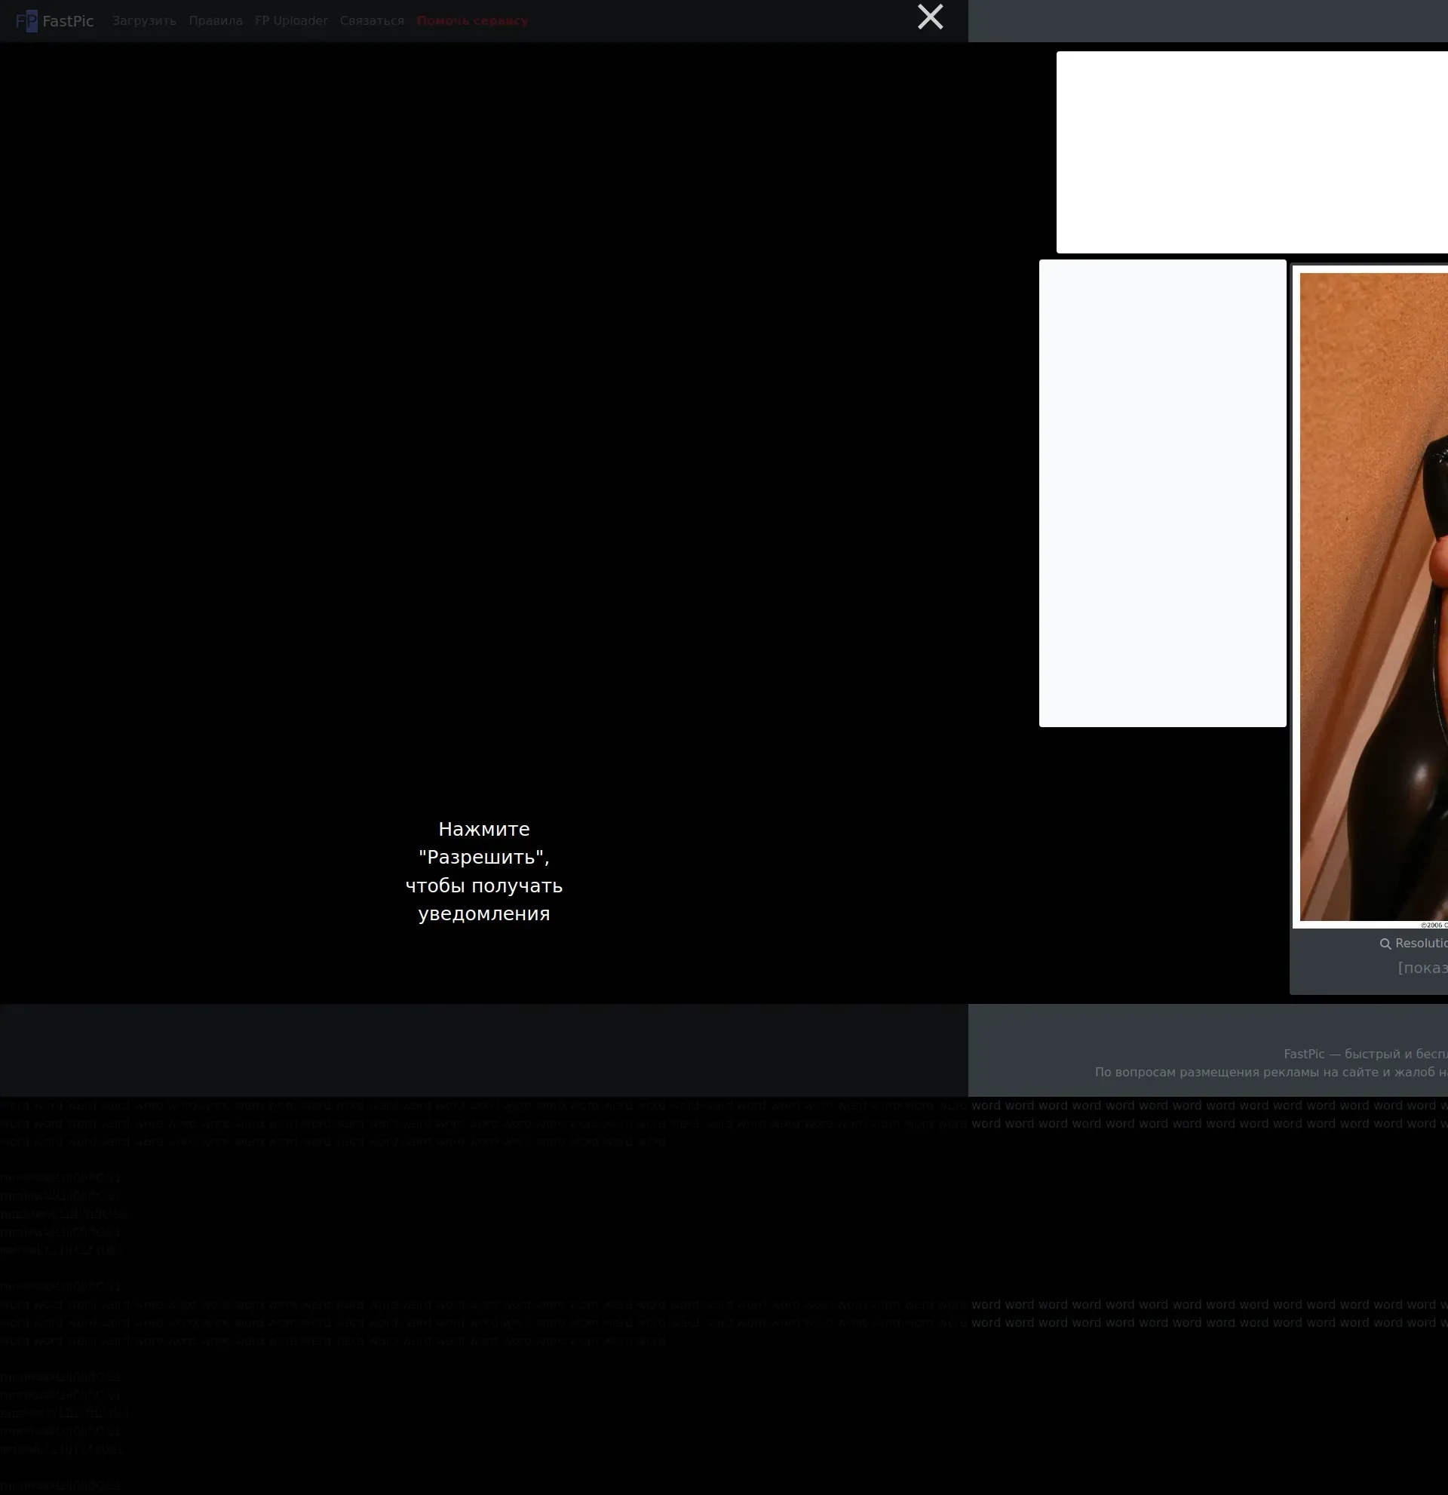Open the Правила page
The image size is (1448, 1495).
click(216, 21)
